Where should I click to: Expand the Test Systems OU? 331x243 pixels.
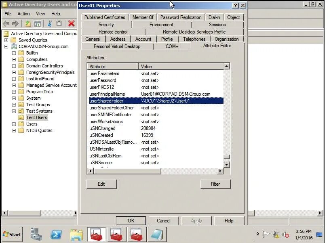point(14,111)
